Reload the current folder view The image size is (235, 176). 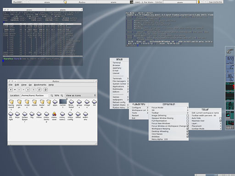tap(39, 90)
